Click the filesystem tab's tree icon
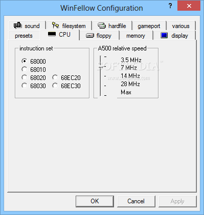Screen dimensions: 204x215 (56, 25)
